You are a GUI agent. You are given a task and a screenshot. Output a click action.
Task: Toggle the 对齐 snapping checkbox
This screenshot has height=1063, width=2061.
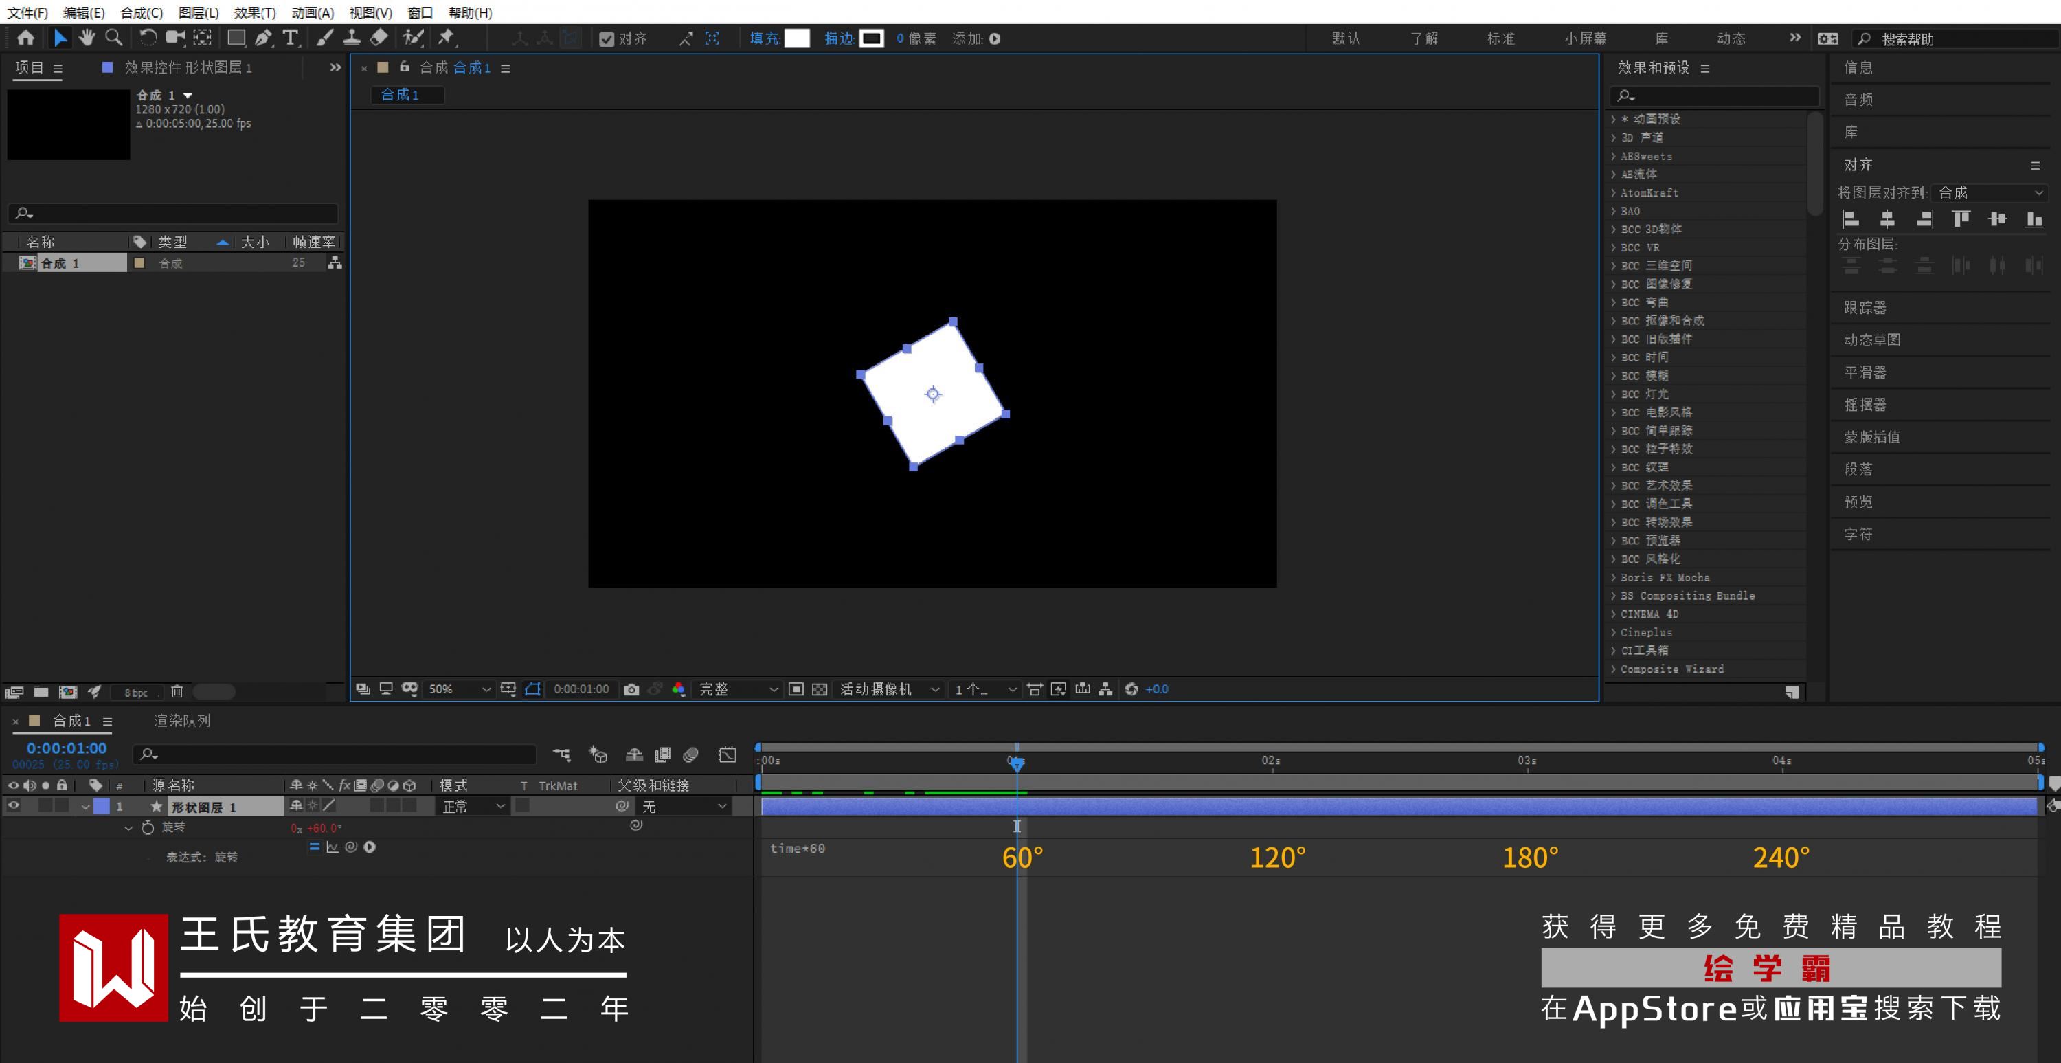[607, 39]
